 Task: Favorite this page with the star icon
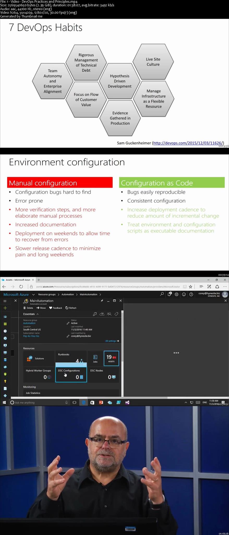(x=191, y=287)
